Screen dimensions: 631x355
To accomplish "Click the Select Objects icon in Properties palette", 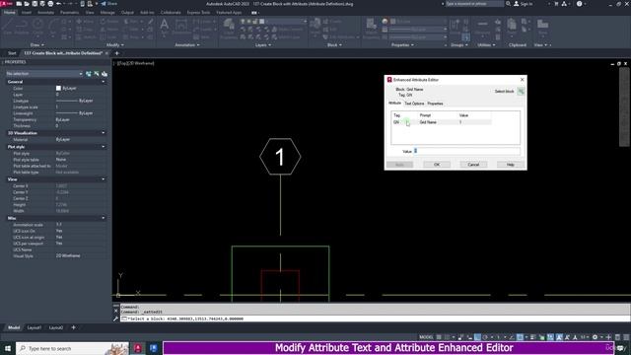I will tap(97, 74).
